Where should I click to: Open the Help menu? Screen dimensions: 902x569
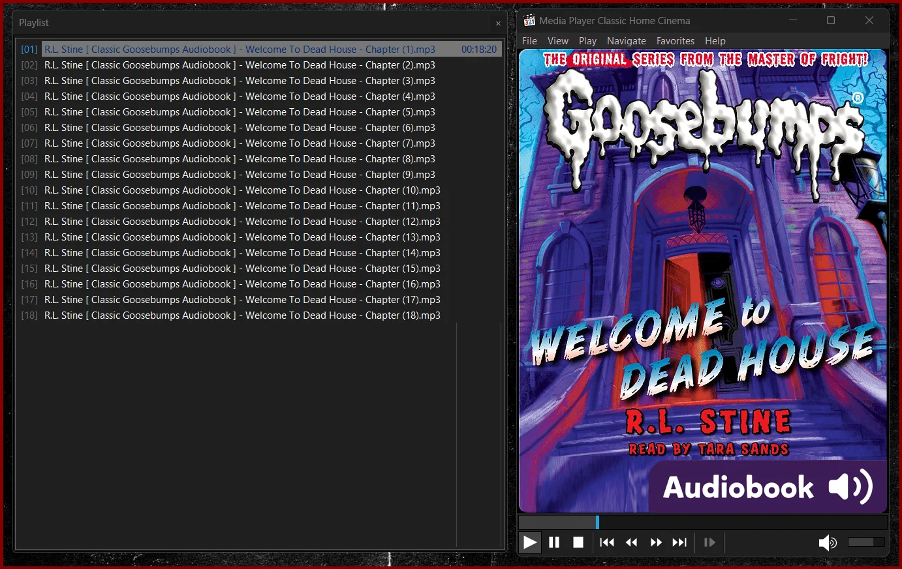(x=715, y=40)
